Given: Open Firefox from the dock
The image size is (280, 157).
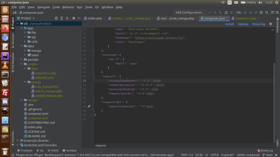Looking at the screenshot, I should 5,28.
